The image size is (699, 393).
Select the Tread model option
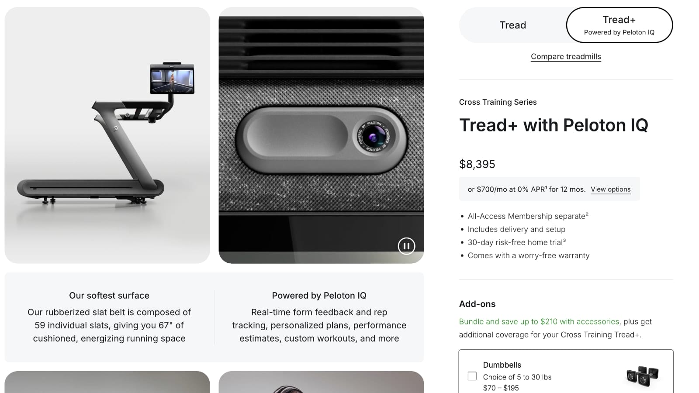(512, 25)
